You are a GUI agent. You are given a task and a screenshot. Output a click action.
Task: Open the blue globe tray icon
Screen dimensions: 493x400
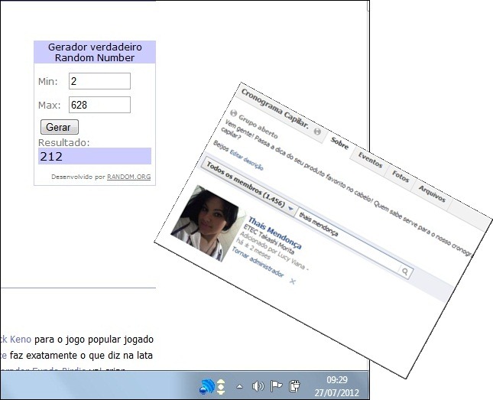click(206, 386)
